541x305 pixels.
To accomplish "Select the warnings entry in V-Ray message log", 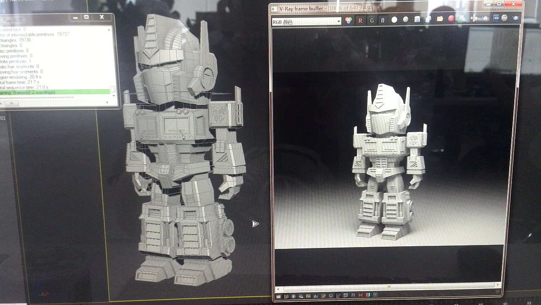I will (42, 92).
